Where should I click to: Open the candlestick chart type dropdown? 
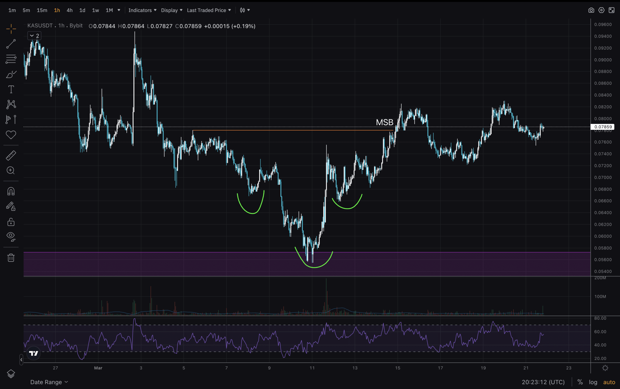(x=245, y=10)
